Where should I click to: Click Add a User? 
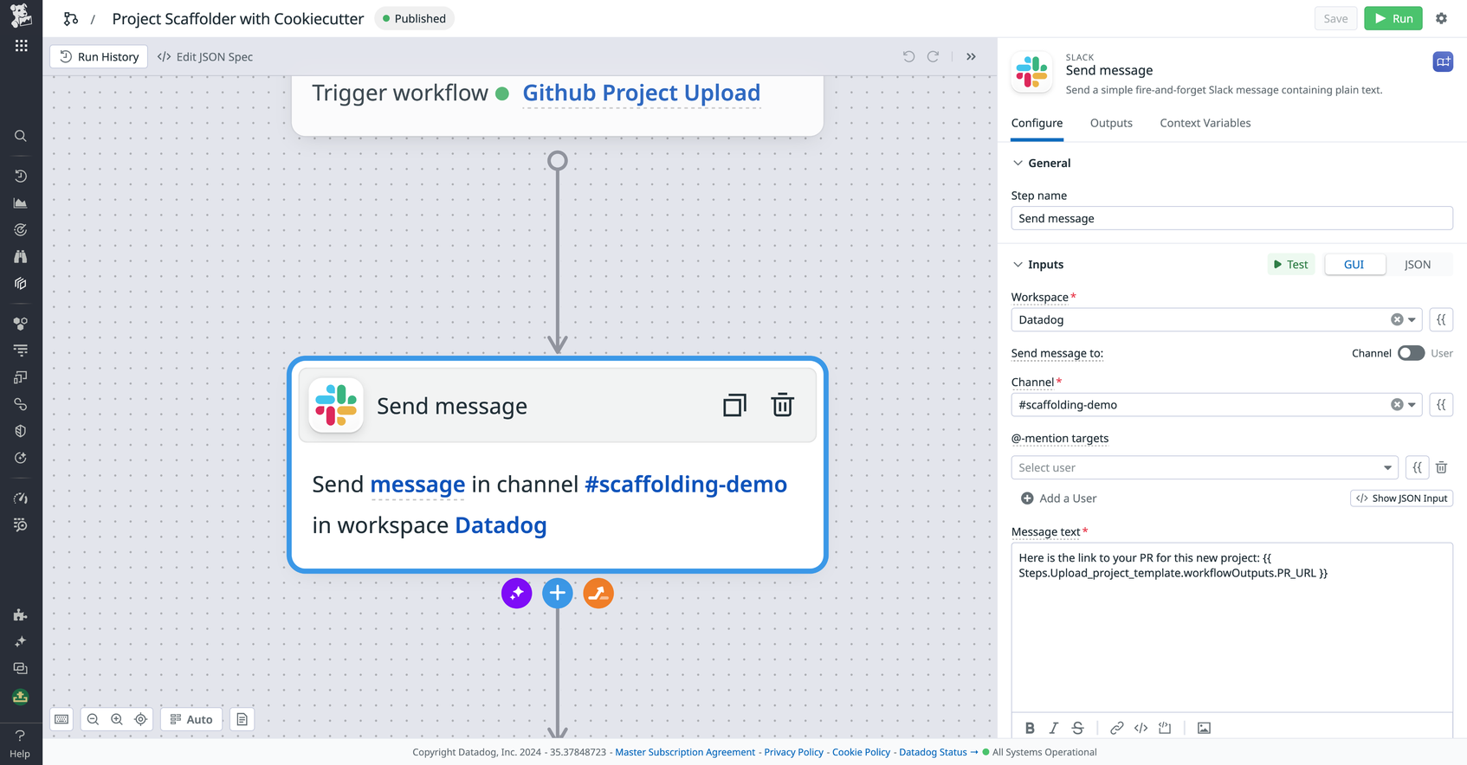coord(1058,498)
